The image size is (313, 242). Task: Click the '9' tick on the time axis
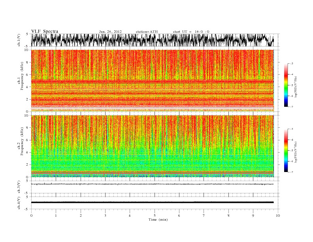point(253,216)
